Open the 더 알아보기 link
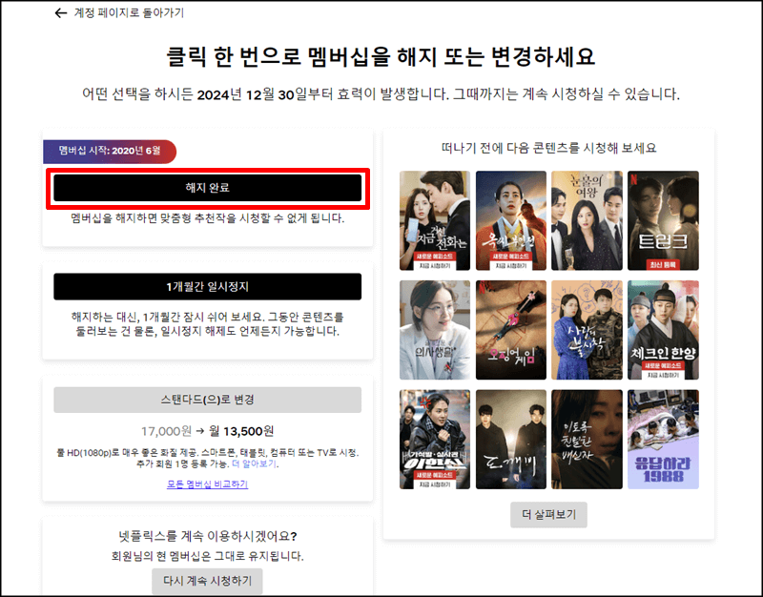The width and height of the screenshot is (763, 597). click(255, 464)
